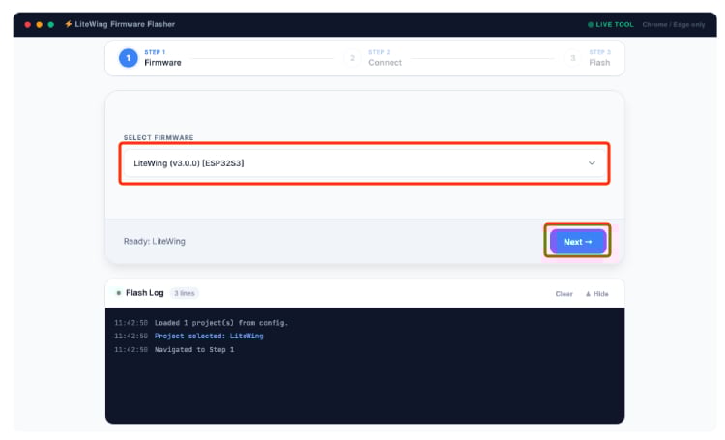725x440 pixels.
Task: Expand firmware list using chevron arrow
Action: [592, 162]
